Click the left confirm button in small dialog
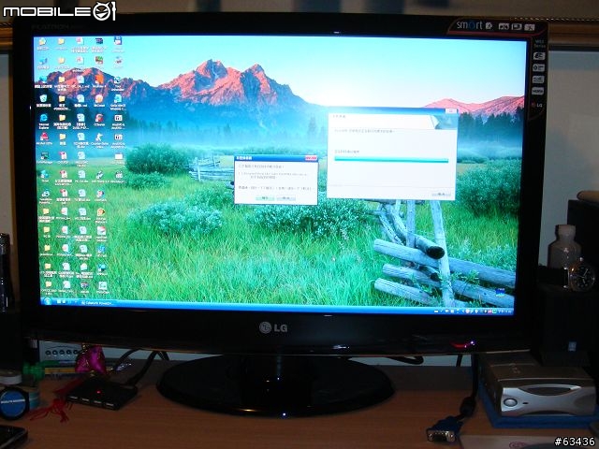 click(x=265, y=198)
